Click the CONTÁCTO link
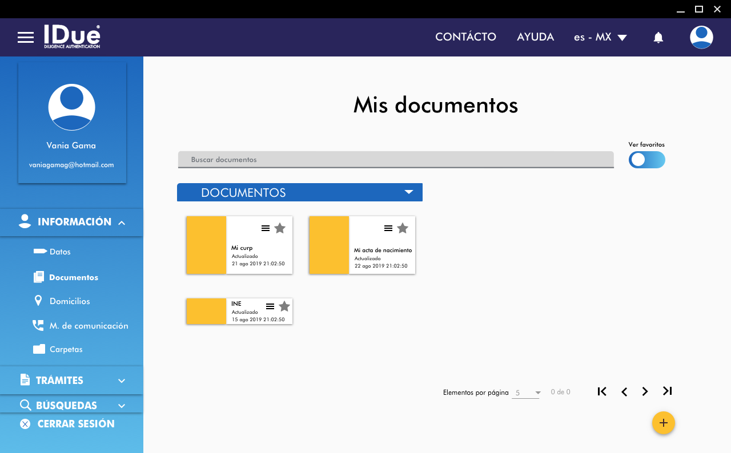This screenshot has height=453, width=731. 465,37
